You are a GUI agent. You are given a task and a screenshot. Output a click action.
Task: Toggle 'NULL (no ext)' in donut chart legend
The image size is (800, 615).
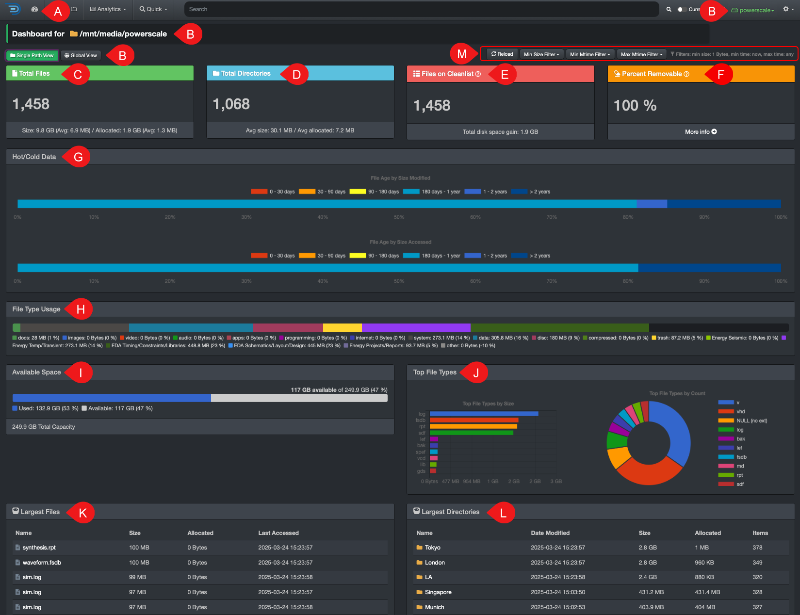[x=743, y=421]
